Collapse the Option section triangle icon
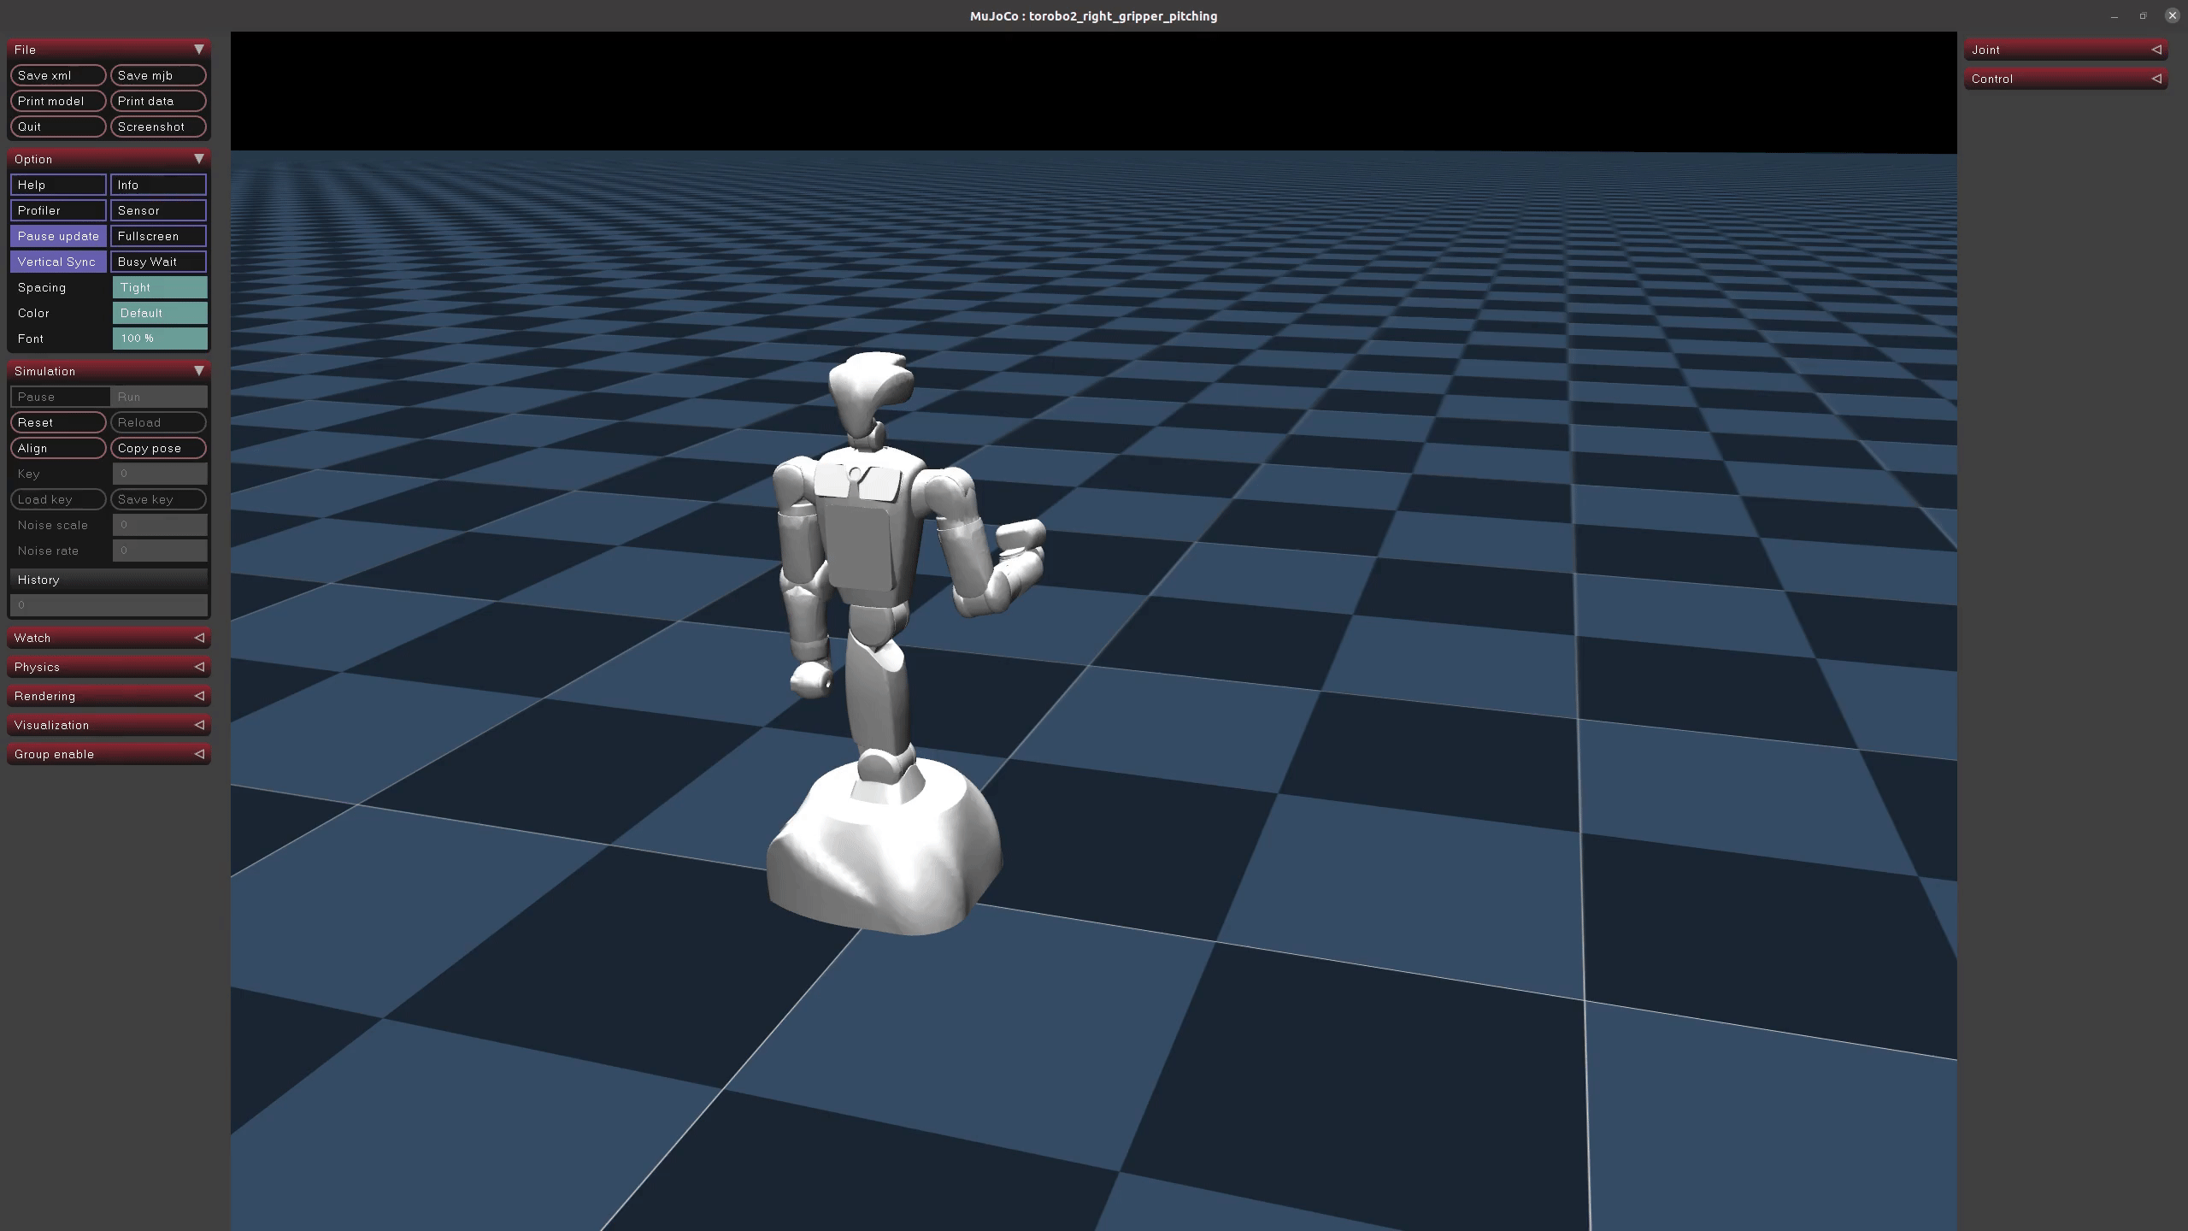2188x1231 pixels. (198, 159)
